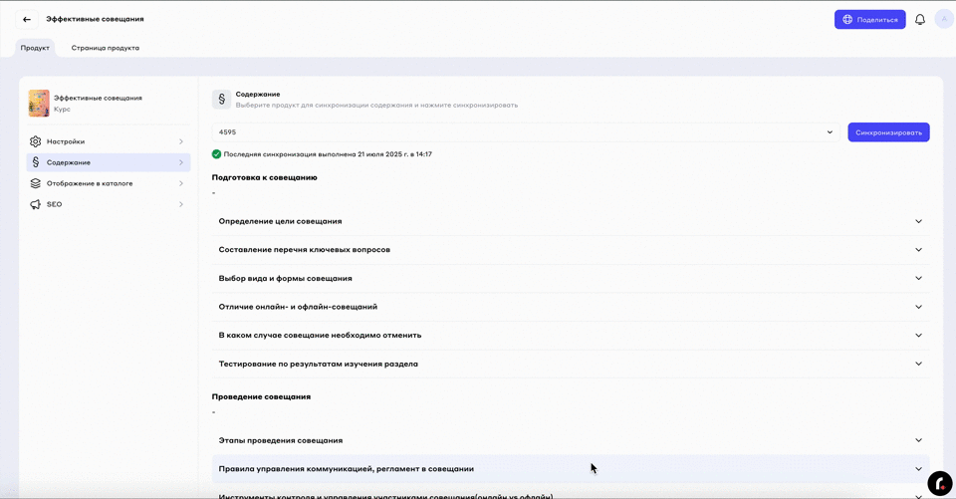Click the back arrow icon
Image resolution: width=956 pixels, height=499 pixels.
coord(27,19)
